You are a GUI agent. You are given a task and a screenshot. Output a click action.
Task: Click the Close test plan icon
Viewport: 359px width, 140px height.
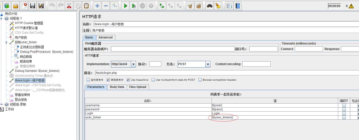[24, 6]
